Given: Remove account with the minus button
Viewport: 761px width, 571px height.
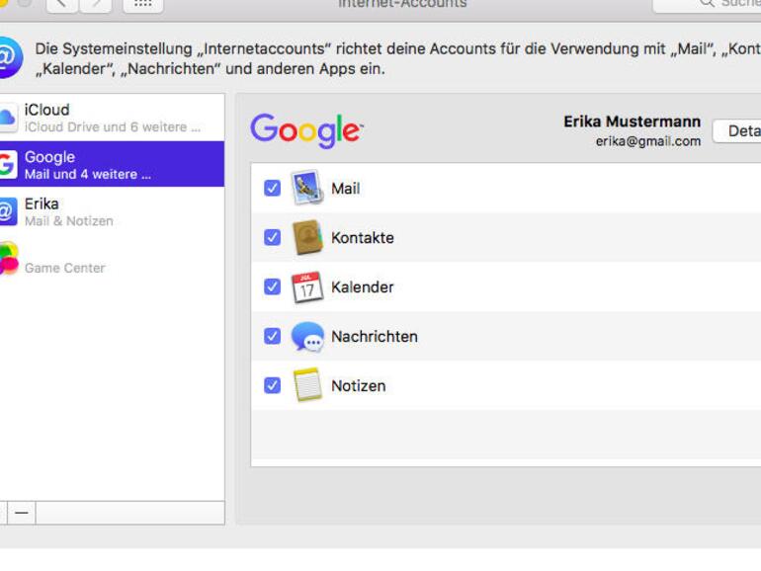Looking at the screenshot, I should 22,513.
